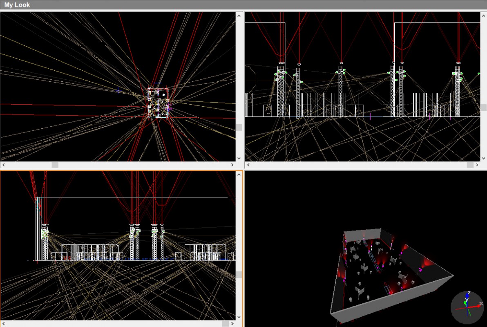Click right arrow of top-right viewport horizontal scrollbar
The height and width of the screenshot is (327, 487).
pos(477,165)
